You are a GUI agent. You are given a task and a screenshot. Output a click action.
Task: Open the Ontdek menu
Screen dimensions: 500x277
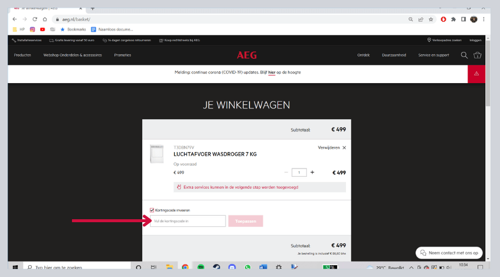(x=363, y=55)
